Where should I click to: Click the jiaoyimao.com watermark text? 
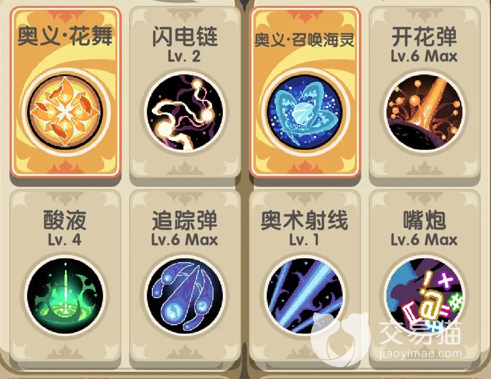pos(421,354)
